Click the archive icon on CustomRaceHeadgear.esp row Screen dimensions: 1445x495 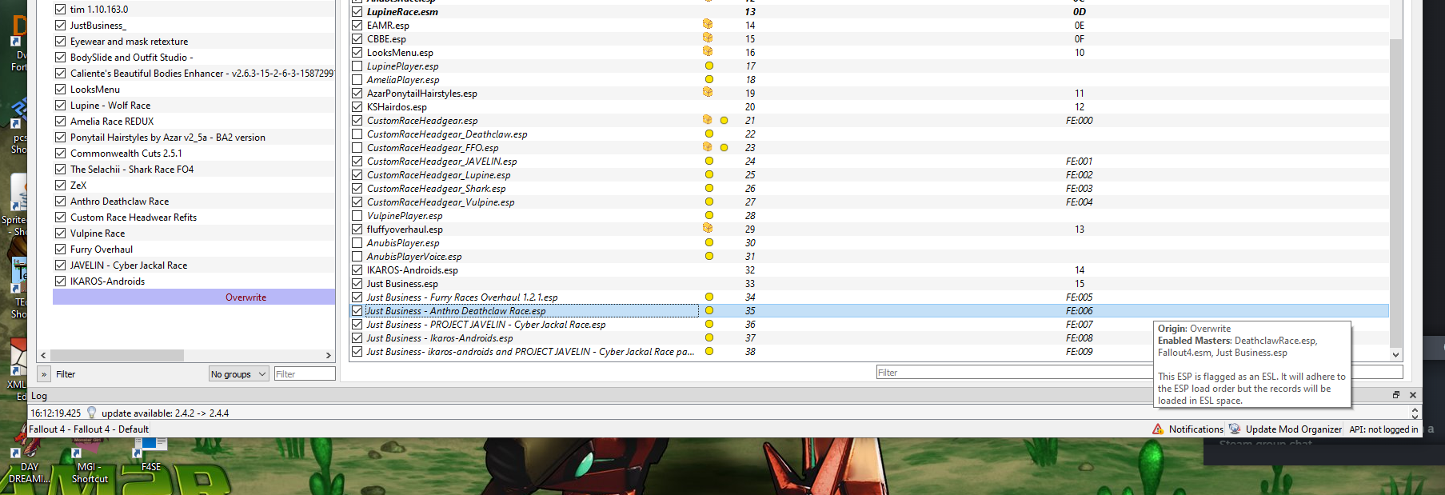pyautogui.click(x=708, y=120)
